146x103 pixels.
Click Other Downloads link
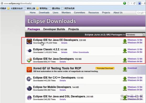click(81, 52)
